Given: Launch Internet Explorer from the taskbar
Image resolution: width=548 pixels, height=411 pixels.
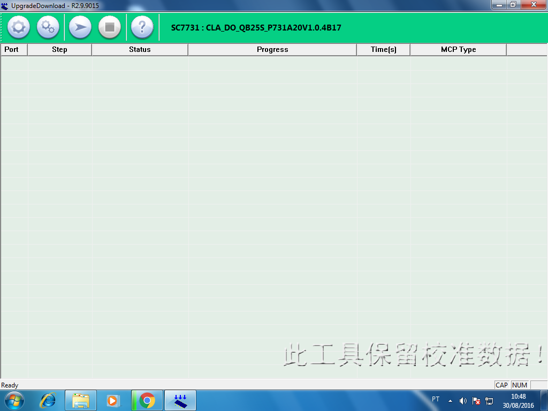Looking at the screenshot, I should point(49,400).
